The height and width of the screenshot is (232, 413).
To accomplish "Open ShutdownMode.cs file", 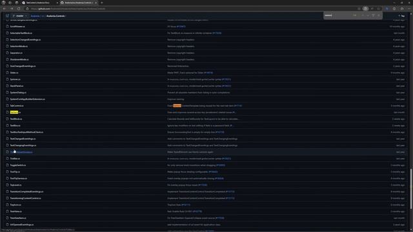I will pos(19,59).
